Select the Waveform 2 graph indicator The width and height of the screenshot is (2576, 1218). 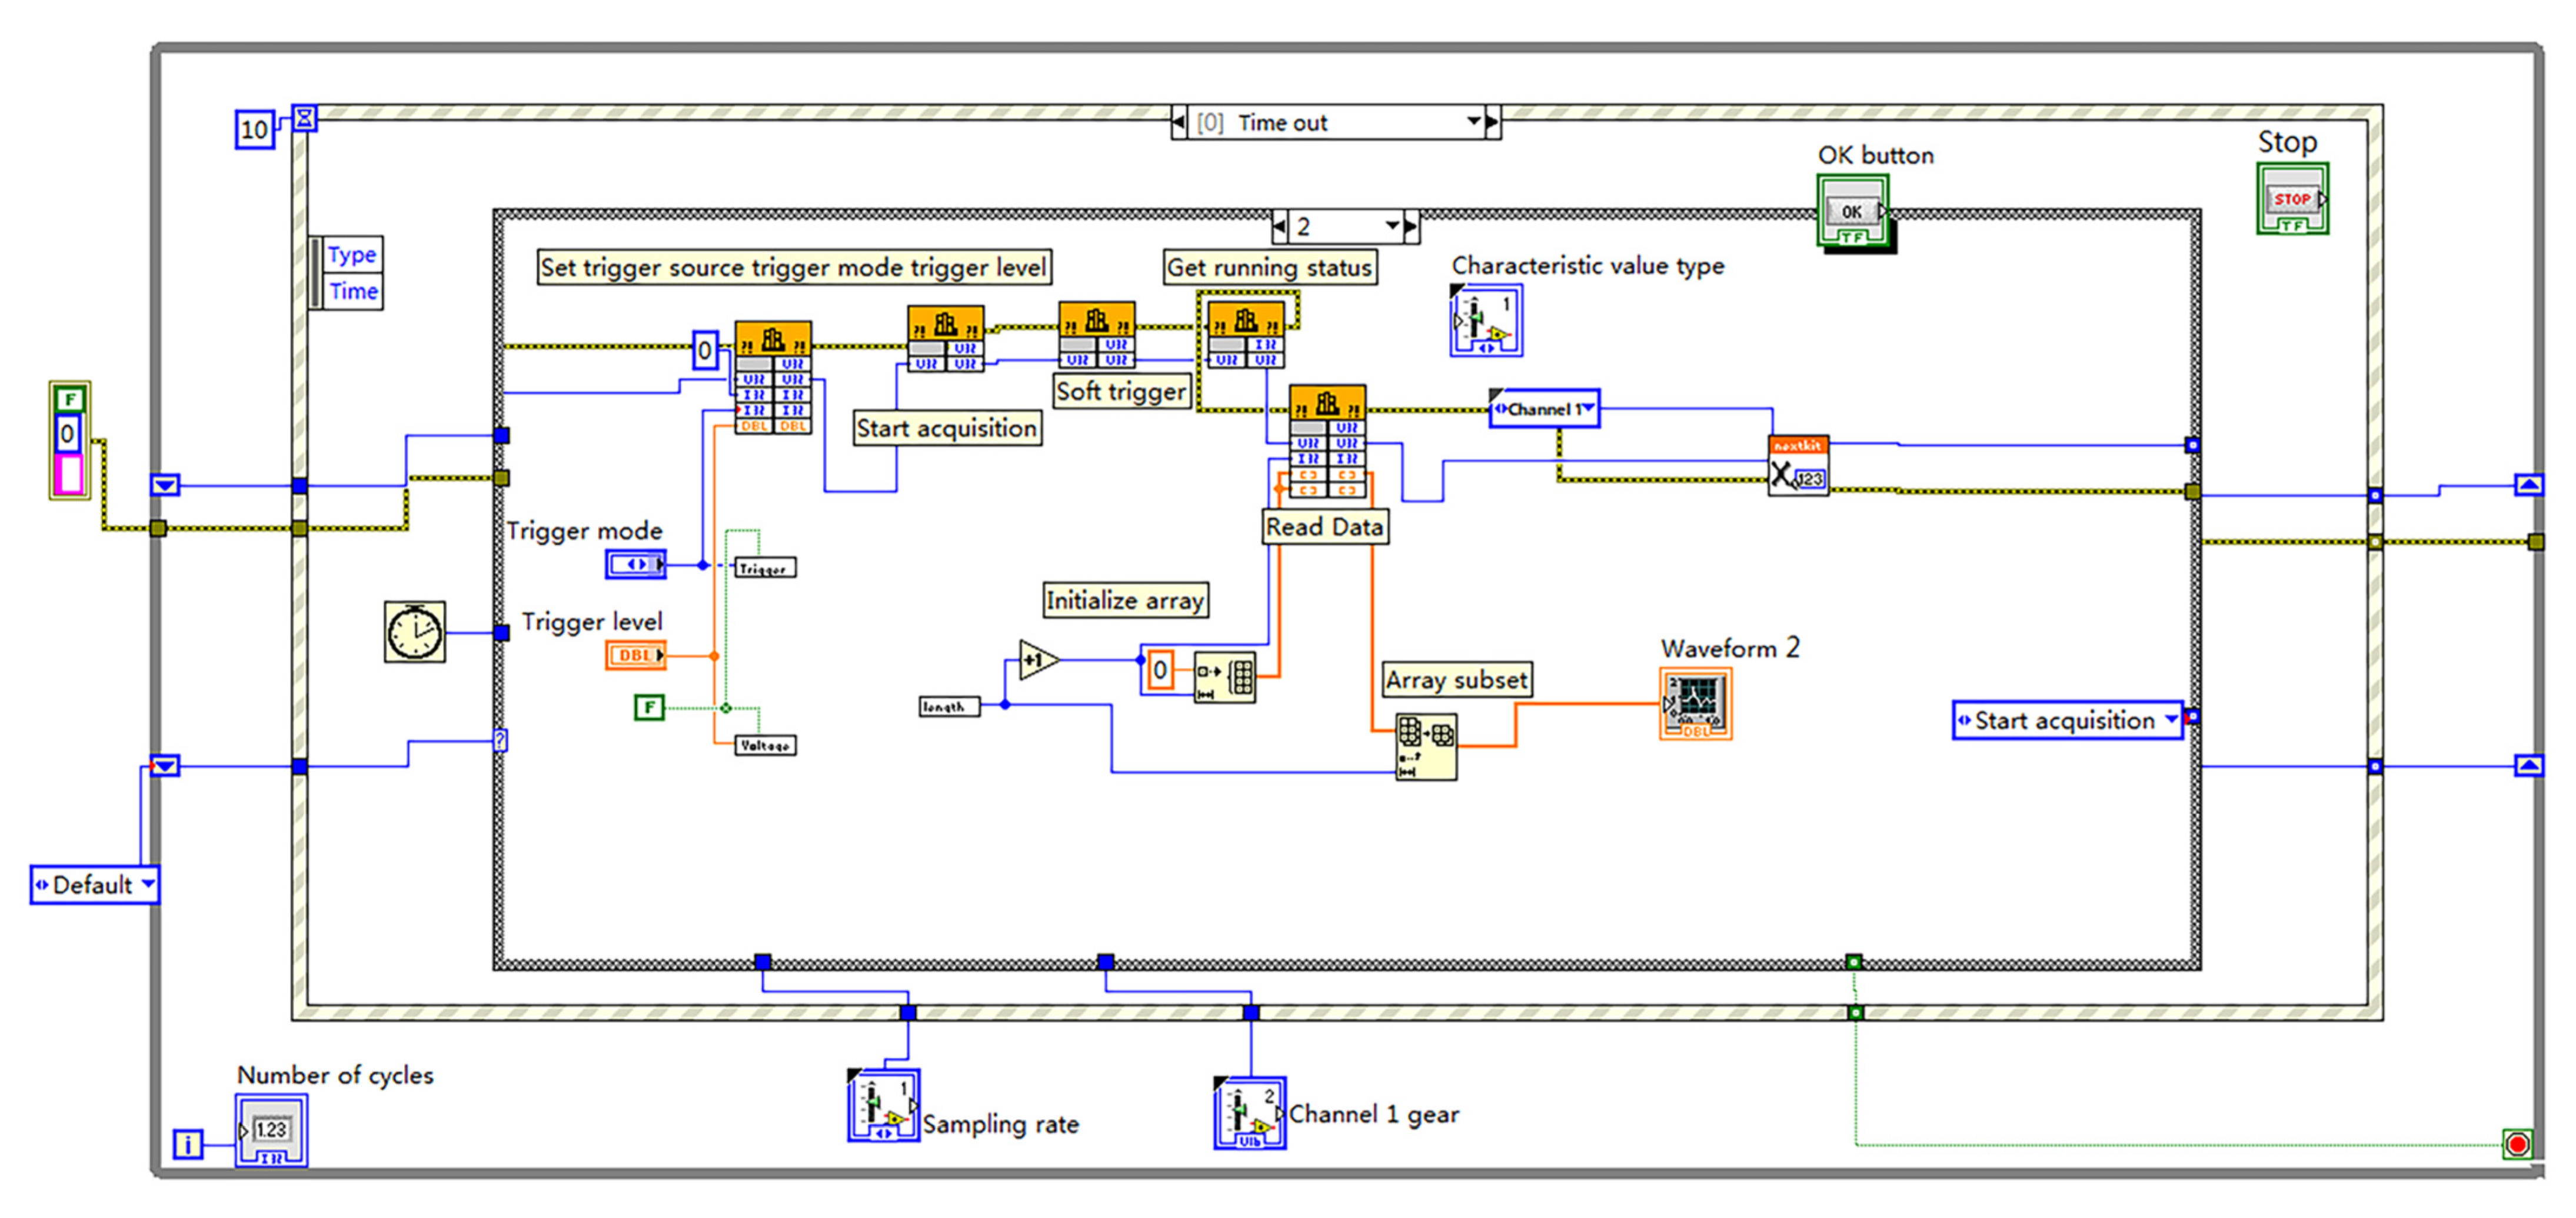1695,703
